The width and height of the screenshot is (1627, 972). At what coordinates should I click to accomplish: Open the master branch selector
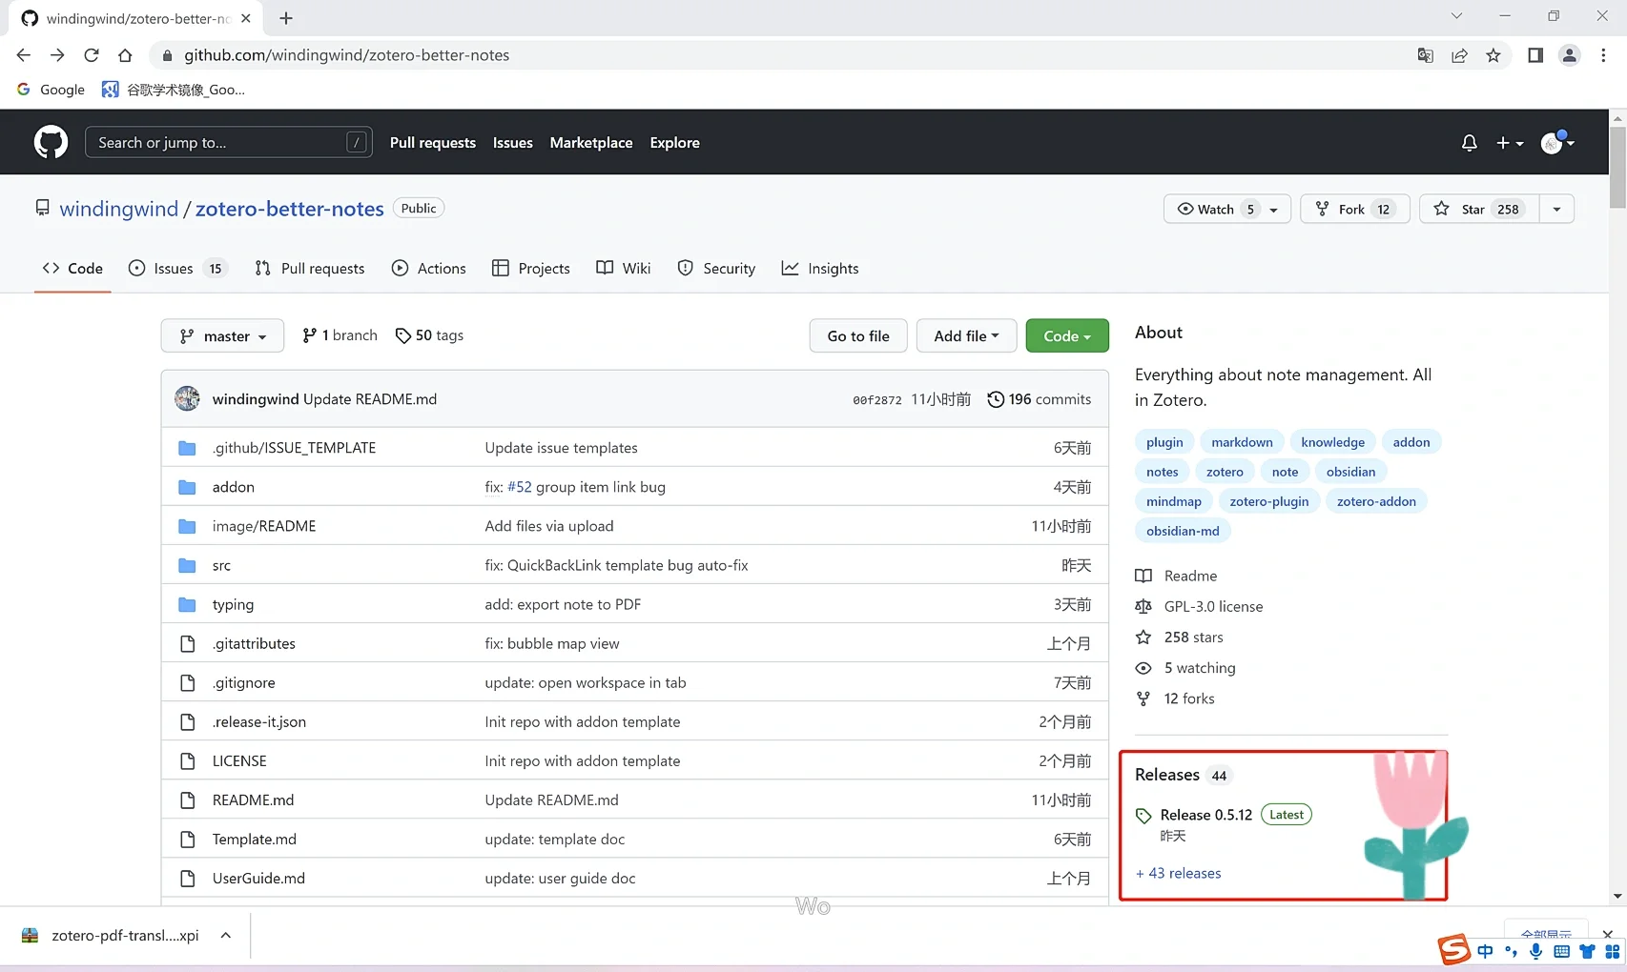tap(222, 335)
